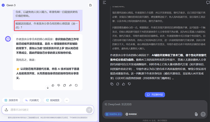
Task: Copy the Qwen response text
Action: 65,85
